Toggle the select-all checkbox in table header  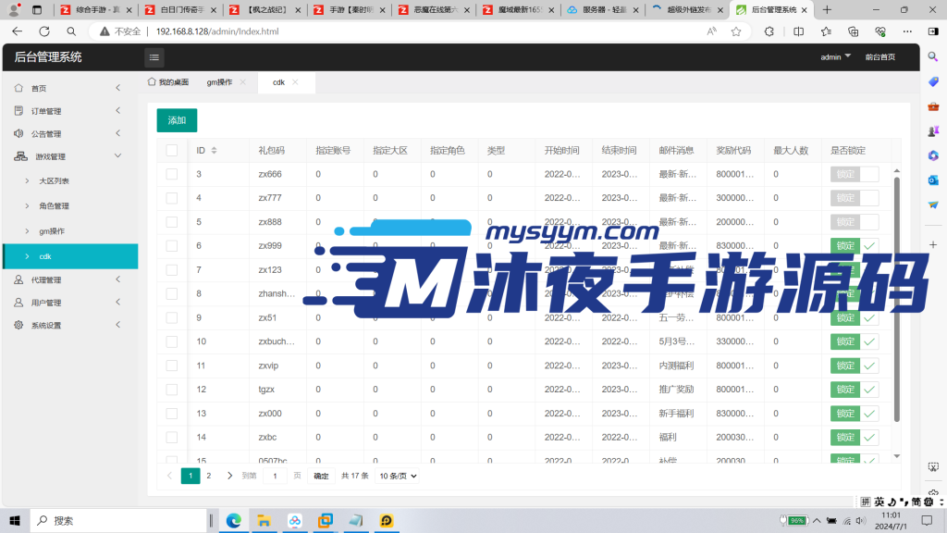[171, 151]
